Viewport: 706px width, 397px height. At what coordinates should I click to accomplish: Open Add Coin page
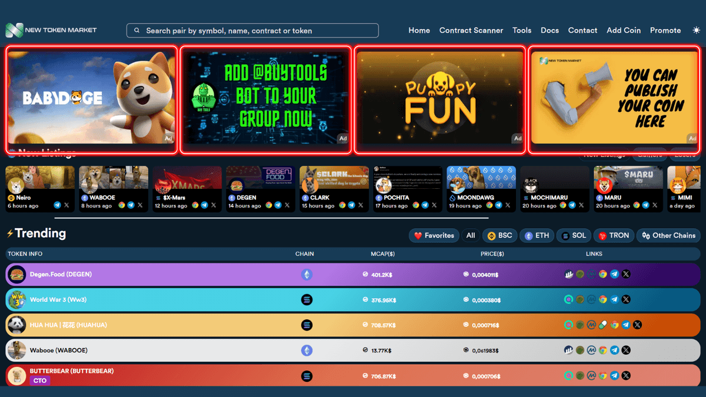pyautogui.click(x=624, y=31)
